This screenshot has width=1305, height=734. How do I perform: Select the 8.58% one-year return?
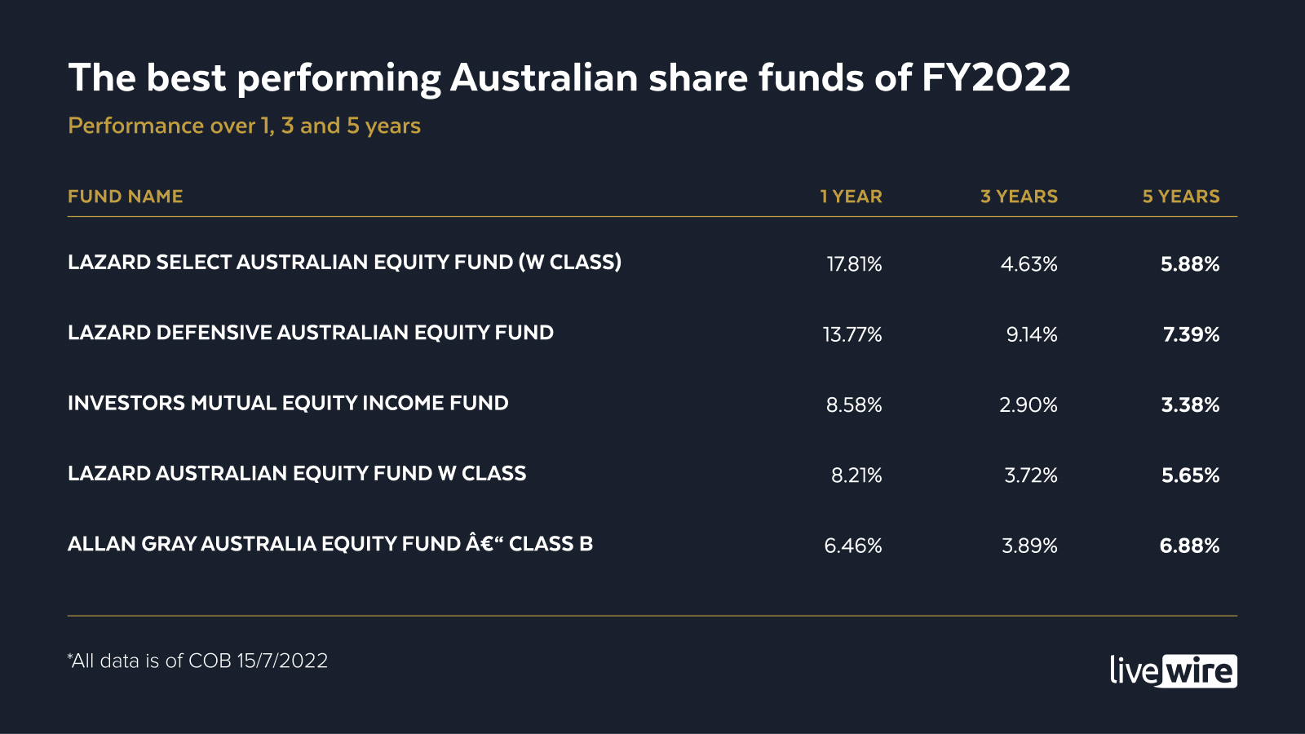click(854, 405)
